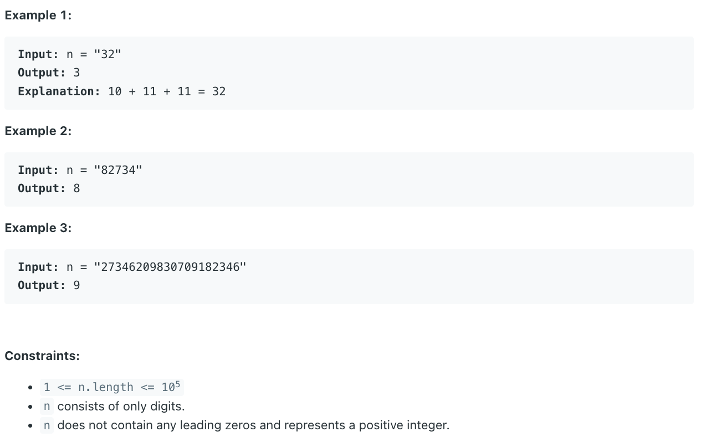Click the "Example 3:" heading
The height and width of the screenshot is (442, 706).
[38, 228]
